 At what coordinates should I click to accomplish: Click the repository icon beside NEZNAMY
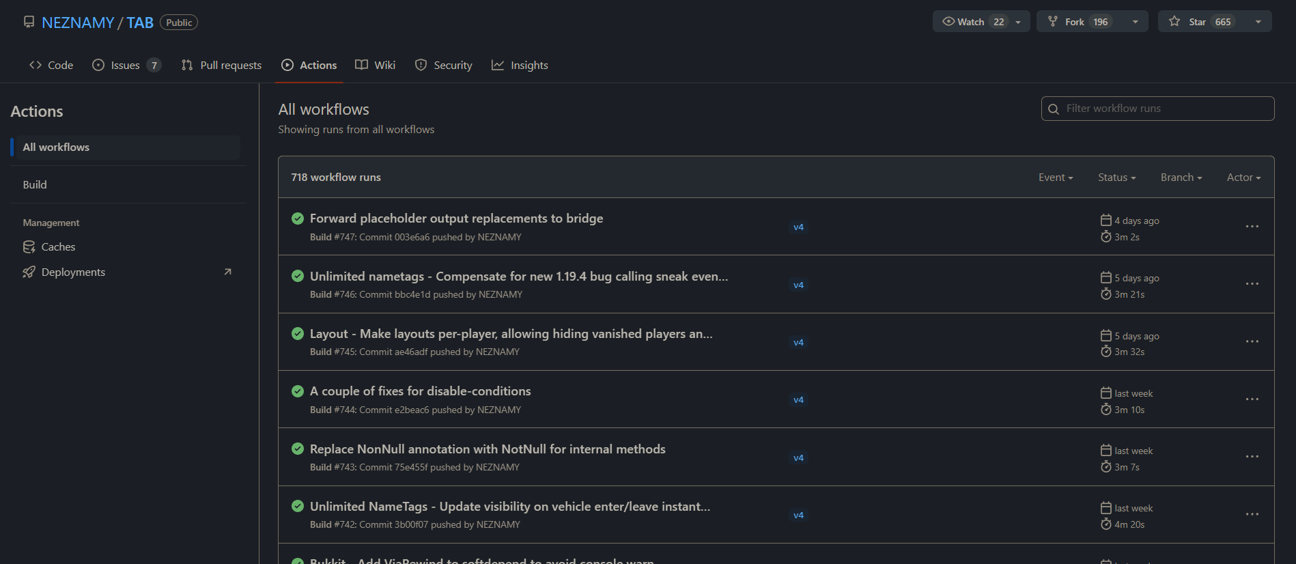click(29, 23)
